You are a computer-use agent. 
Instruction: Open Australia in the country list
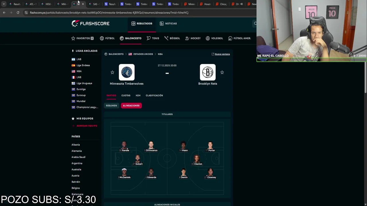click(76, 169)
